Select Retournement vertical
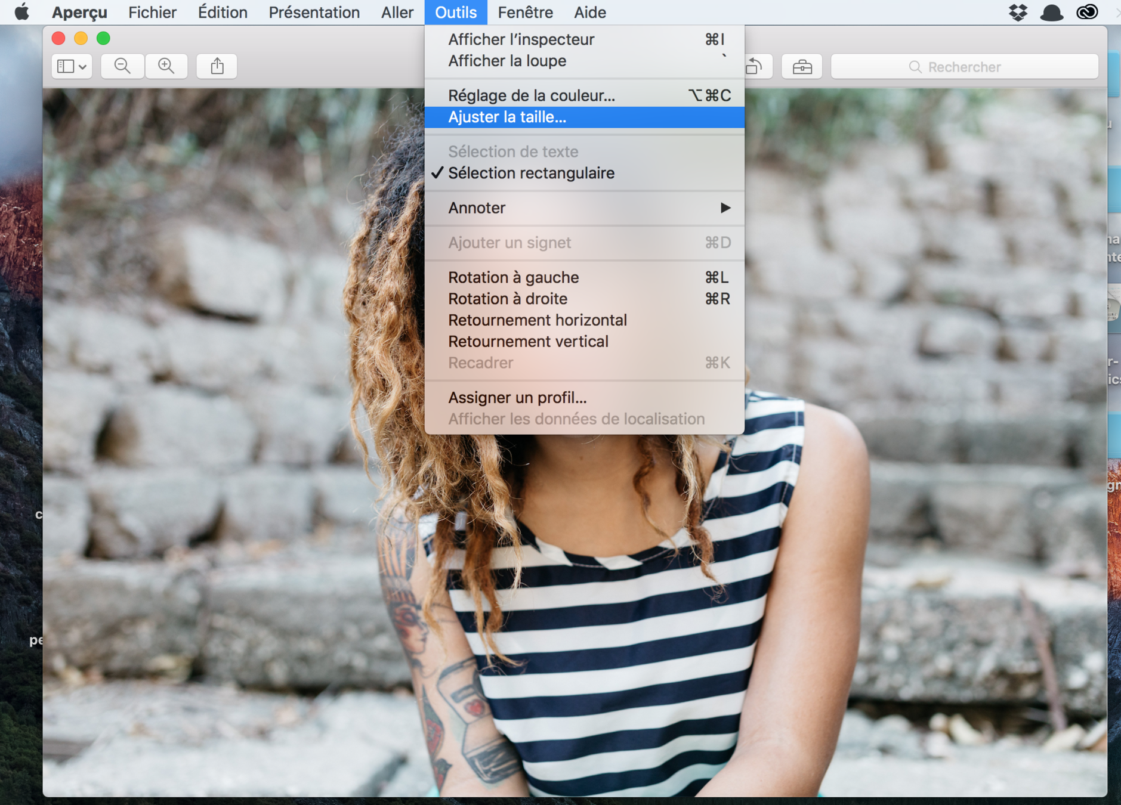Image resolution: width=1121 pixels, height=805 pixels. click(x=585, y=342)
